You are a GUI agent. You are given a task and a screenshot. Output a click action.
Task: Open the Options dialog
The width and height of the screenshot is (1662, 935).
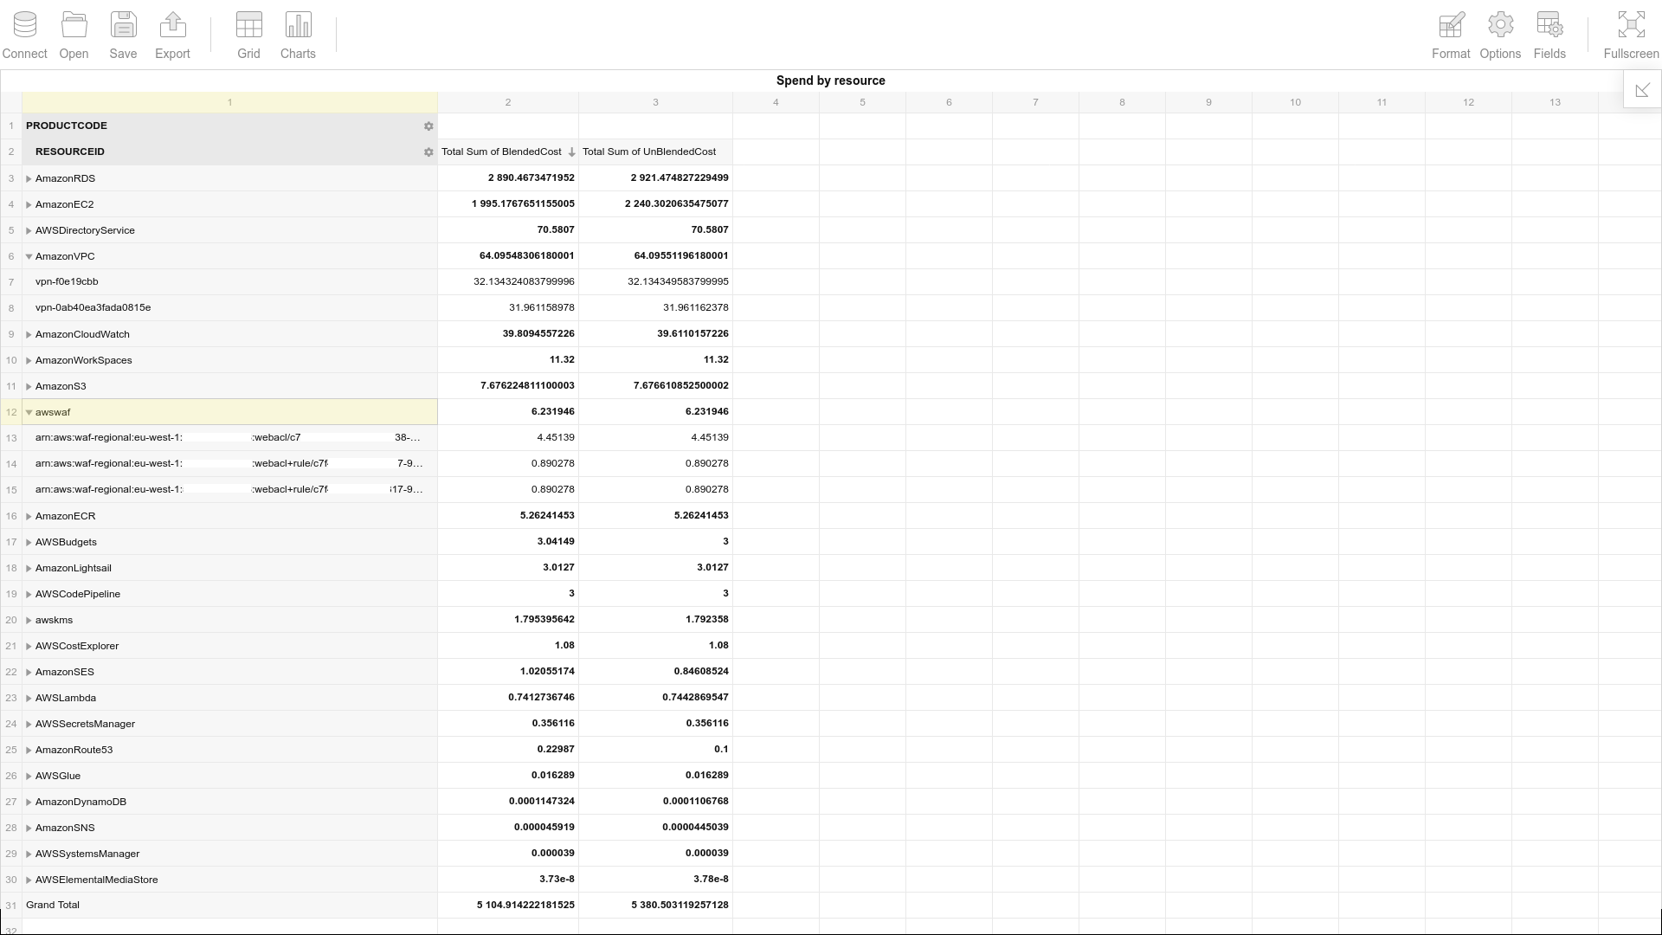pyautogui.click(x=1501, y=35)
